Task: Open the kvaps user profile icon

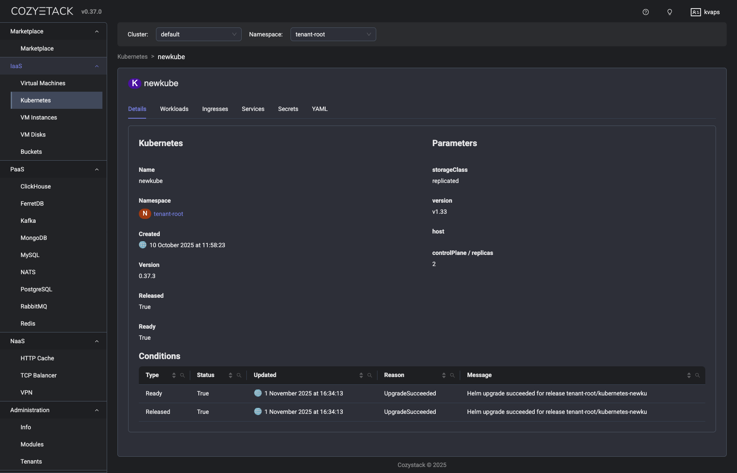Action: point(696,12)
